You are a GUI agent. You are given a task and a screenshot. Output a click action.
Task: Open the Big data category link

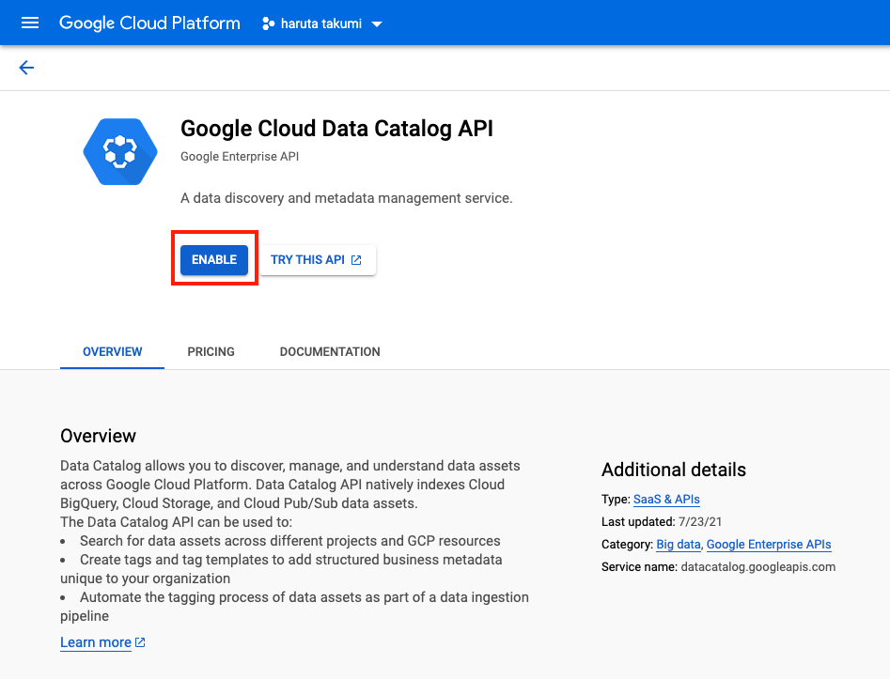tap(678, 544)
